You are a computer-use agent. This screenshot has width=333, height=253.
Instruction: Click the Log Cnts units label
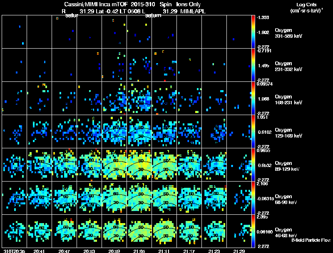pyautogui.click(x=306, y=7)
